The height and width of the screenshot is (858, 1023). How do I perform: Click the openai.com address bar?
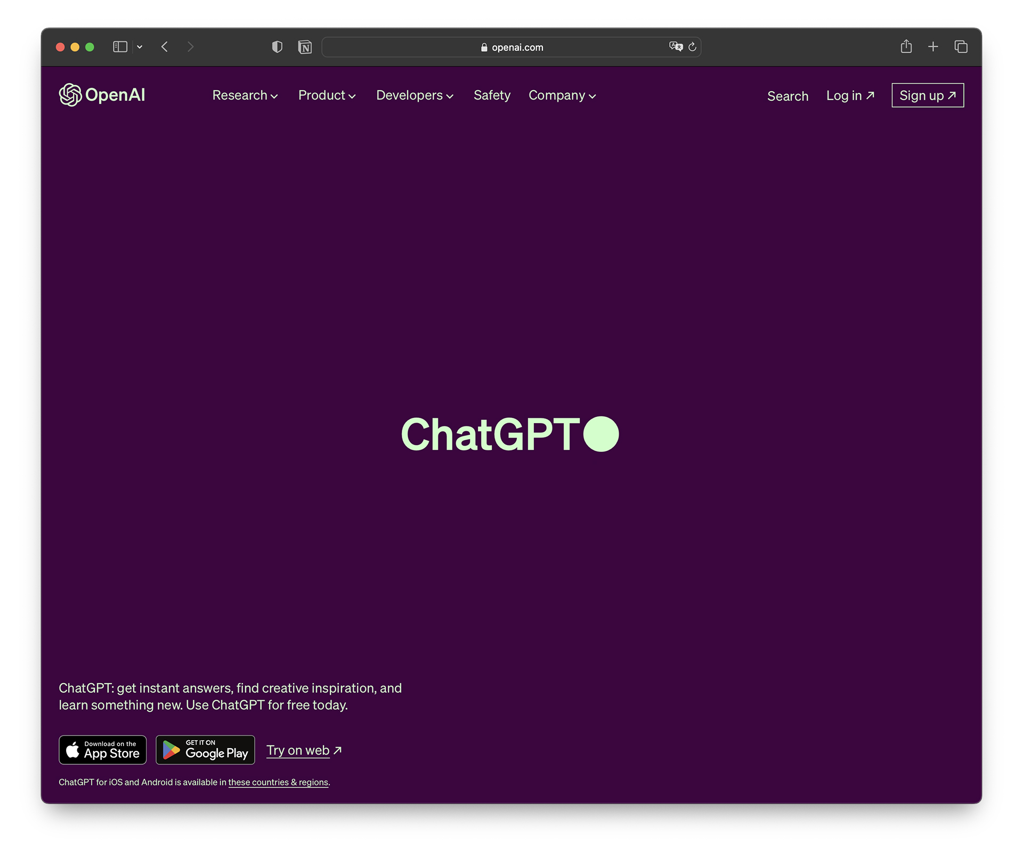[x=511, y=47]
